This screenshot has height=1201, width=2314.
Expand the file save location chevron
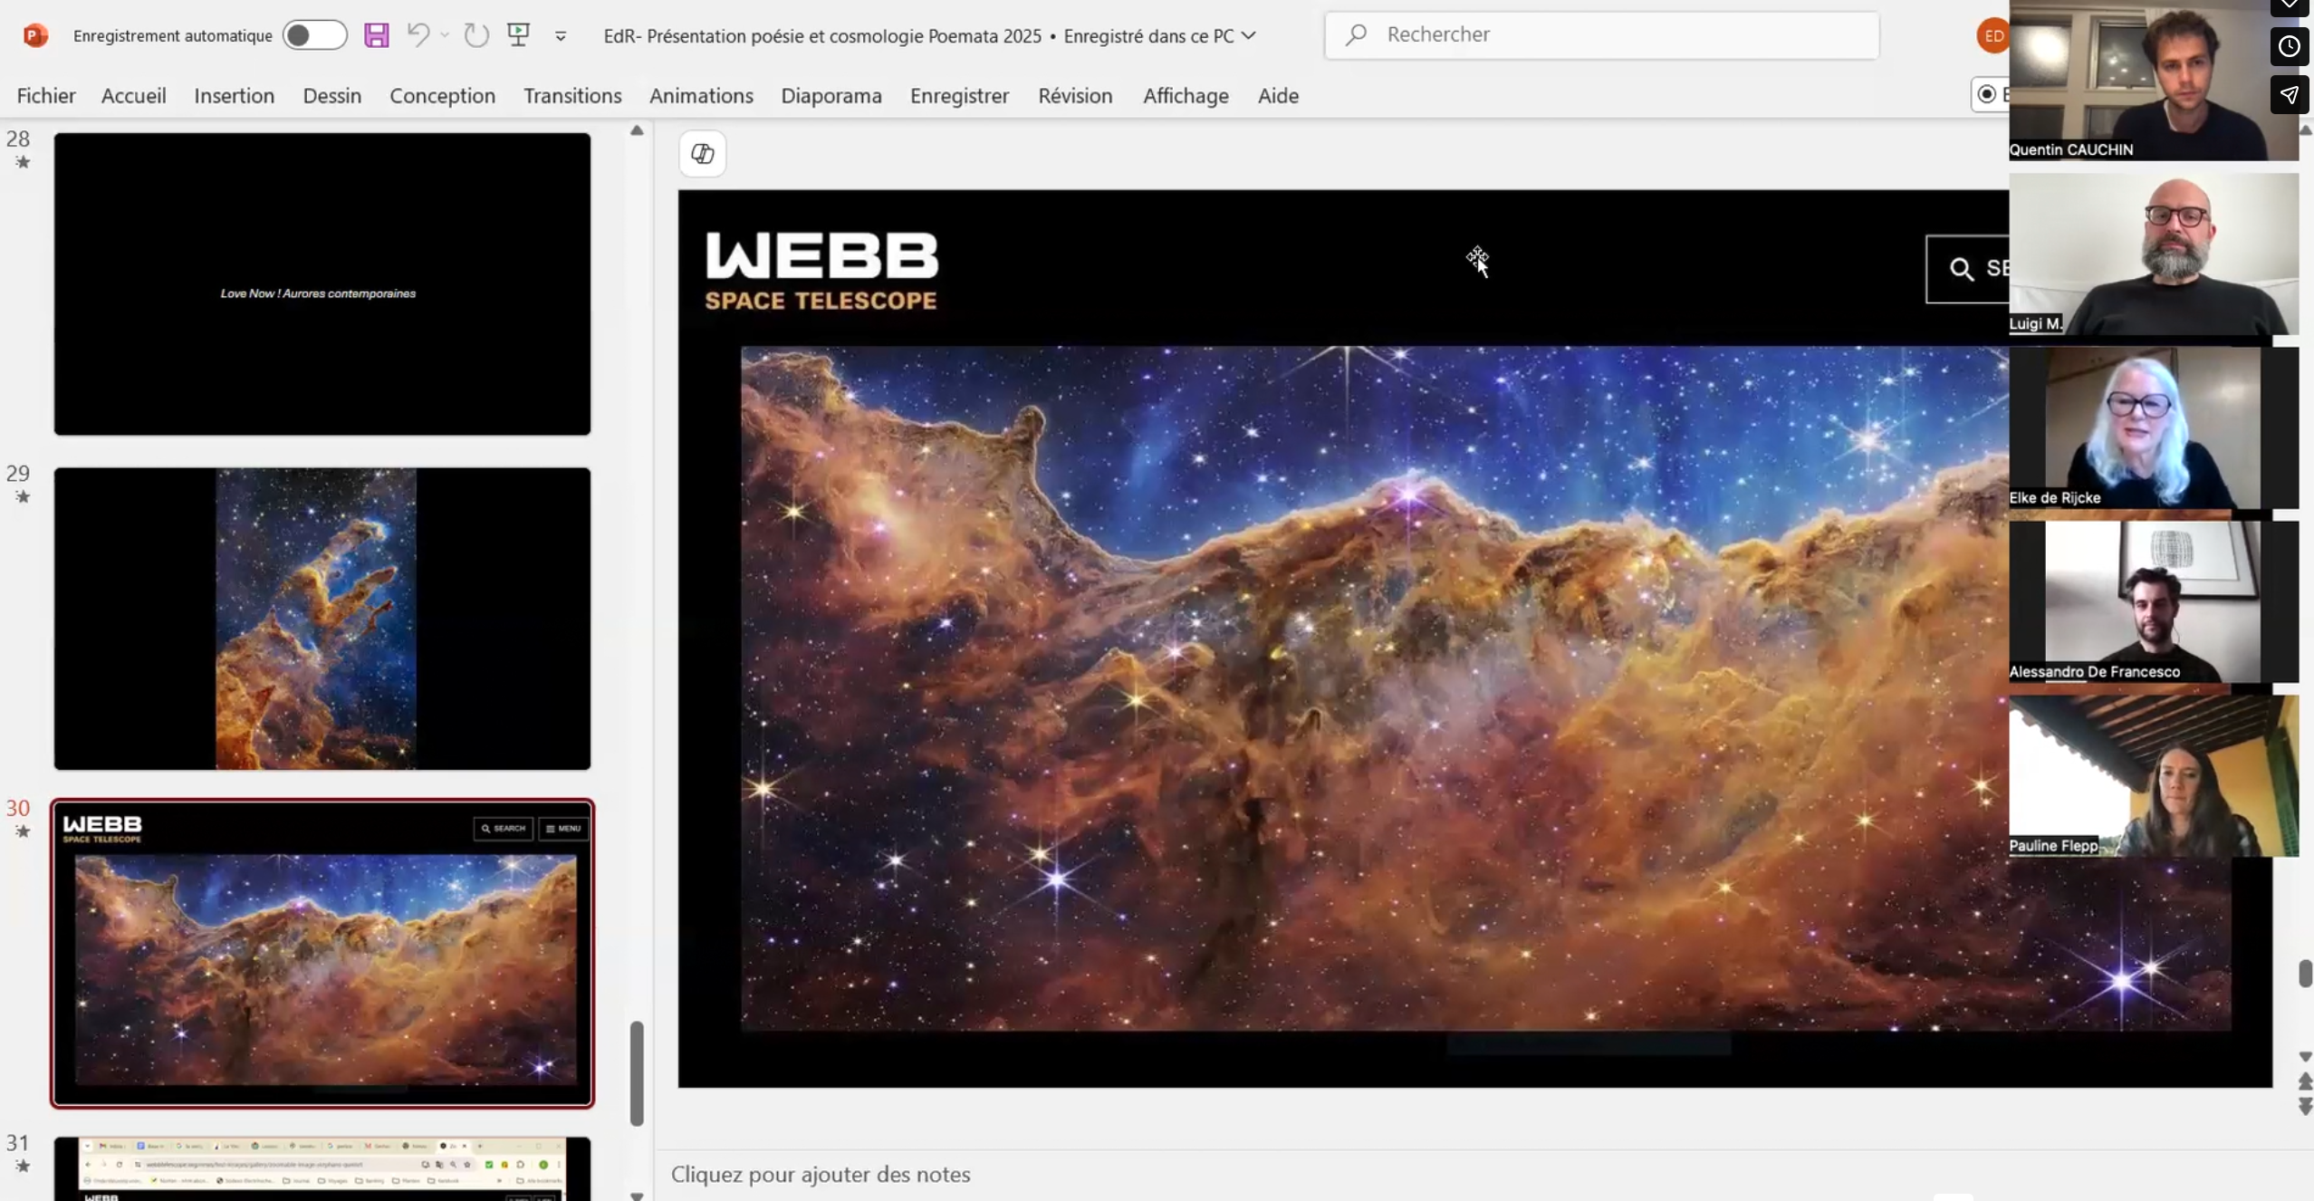click(1249, 35)
